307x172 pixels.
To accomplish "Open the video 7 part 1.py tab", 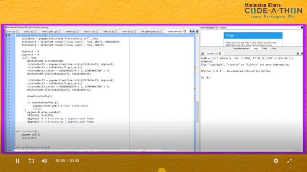I will [x=49, y=32].
